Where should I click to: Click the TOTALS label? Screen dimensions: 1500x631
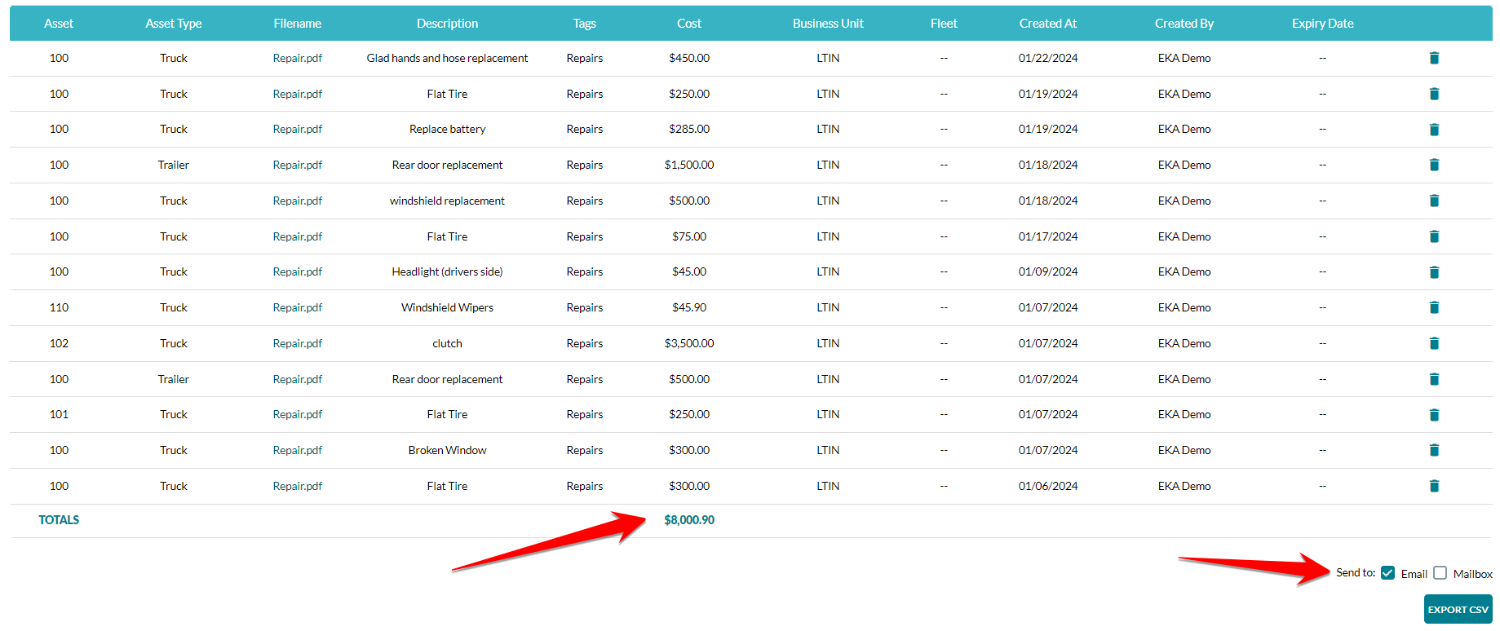59,520
